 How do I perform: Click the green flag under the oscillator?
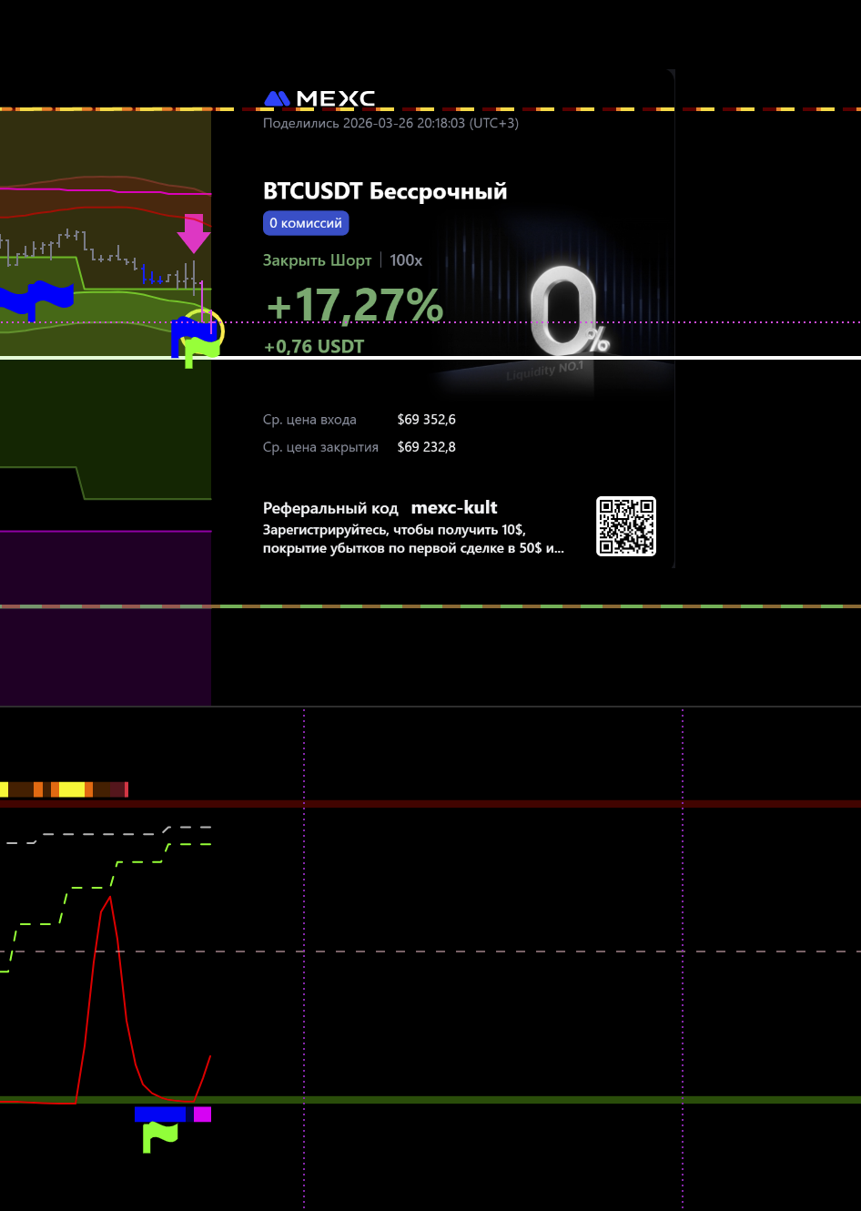[159, 1135]
